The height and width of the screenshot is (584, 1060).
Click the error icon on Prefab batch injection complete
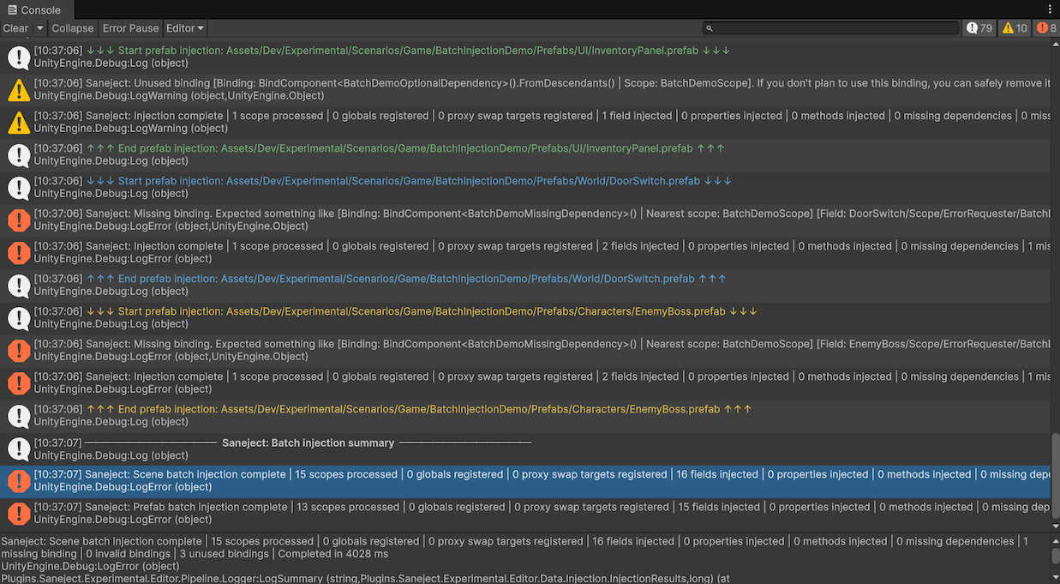coord(19,513)
